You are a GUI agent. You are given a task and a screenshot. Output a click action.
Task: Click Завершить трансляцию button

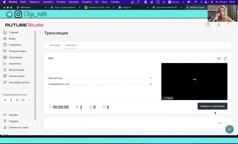coord(212,106)
